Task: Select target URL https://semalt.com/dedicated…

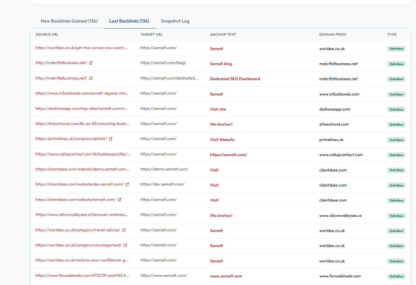Action: coord(169,78)
